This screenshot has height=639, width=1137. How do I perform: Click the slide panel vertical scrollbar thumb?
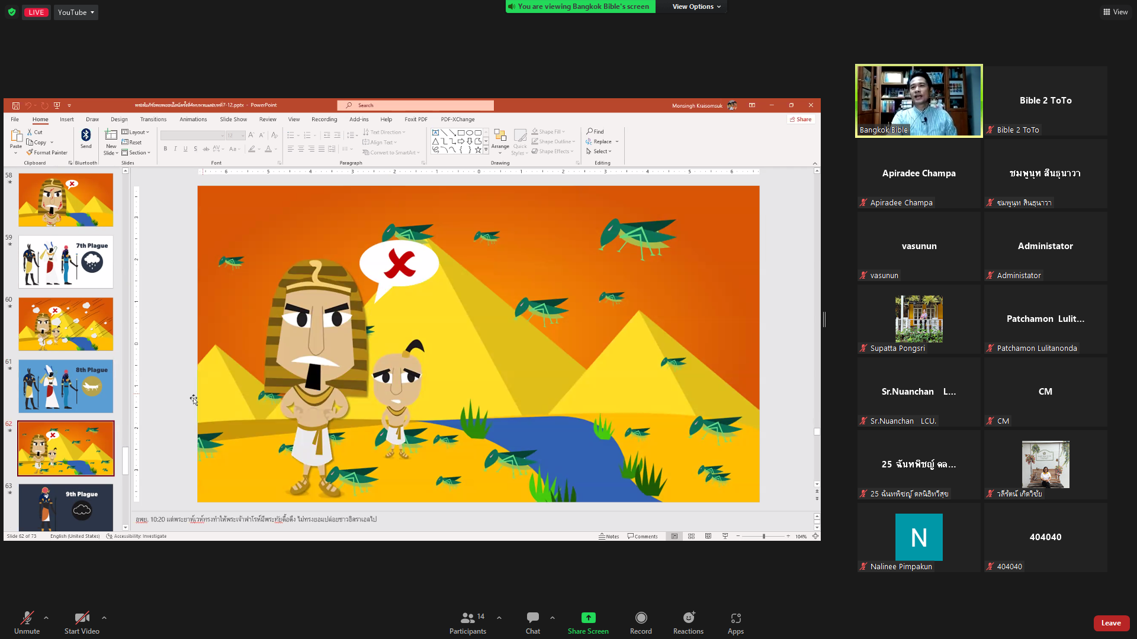click(126, 460)
